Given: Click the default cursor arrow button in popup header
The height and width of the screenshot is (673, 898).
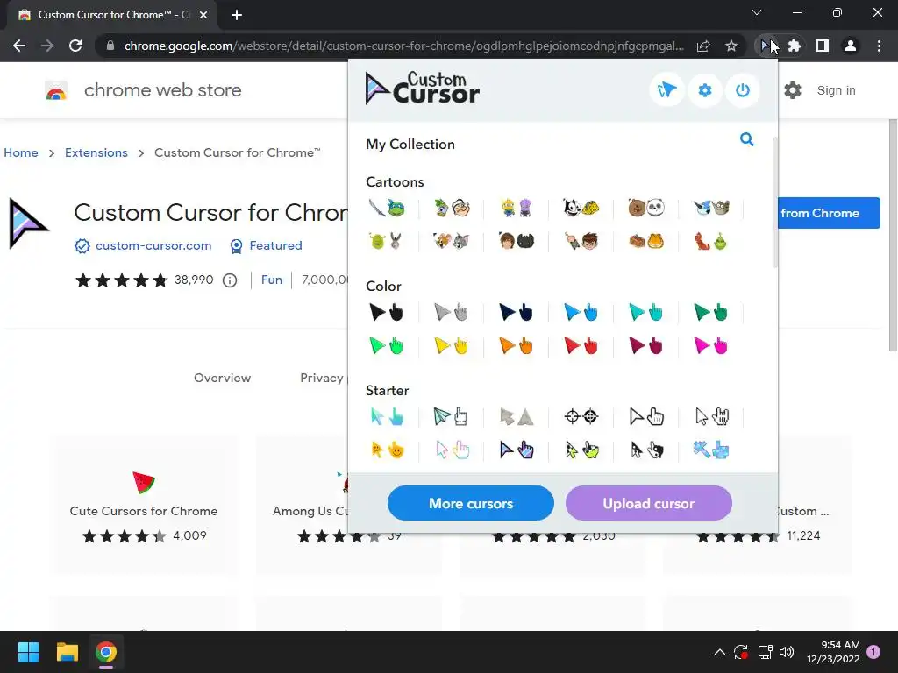Looking at the screenshot, I should tap(666, 90).
